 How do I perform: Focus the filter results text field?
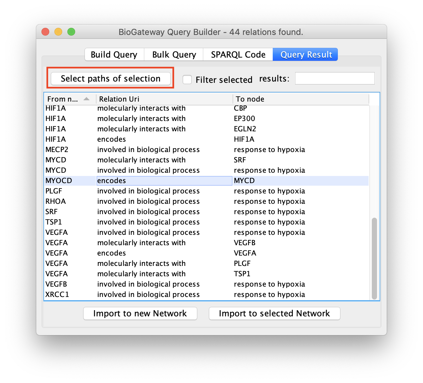pyautogui.click(x=335, y=78)
